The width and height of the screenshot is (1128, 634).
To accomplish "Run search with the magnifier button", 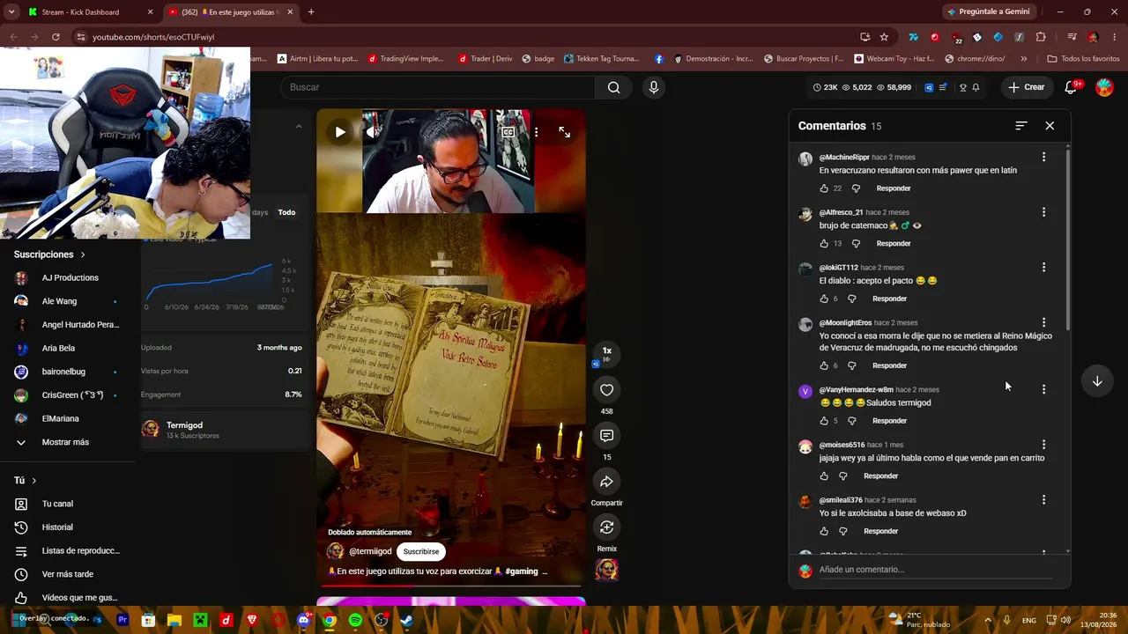I will pyautogui.click(x=614, y=87).
